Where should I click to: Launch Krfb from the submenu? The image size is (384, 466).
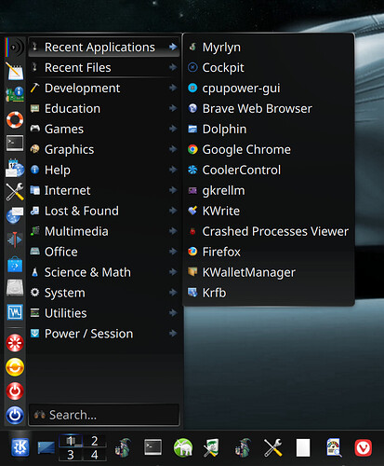tap(269, 293)
